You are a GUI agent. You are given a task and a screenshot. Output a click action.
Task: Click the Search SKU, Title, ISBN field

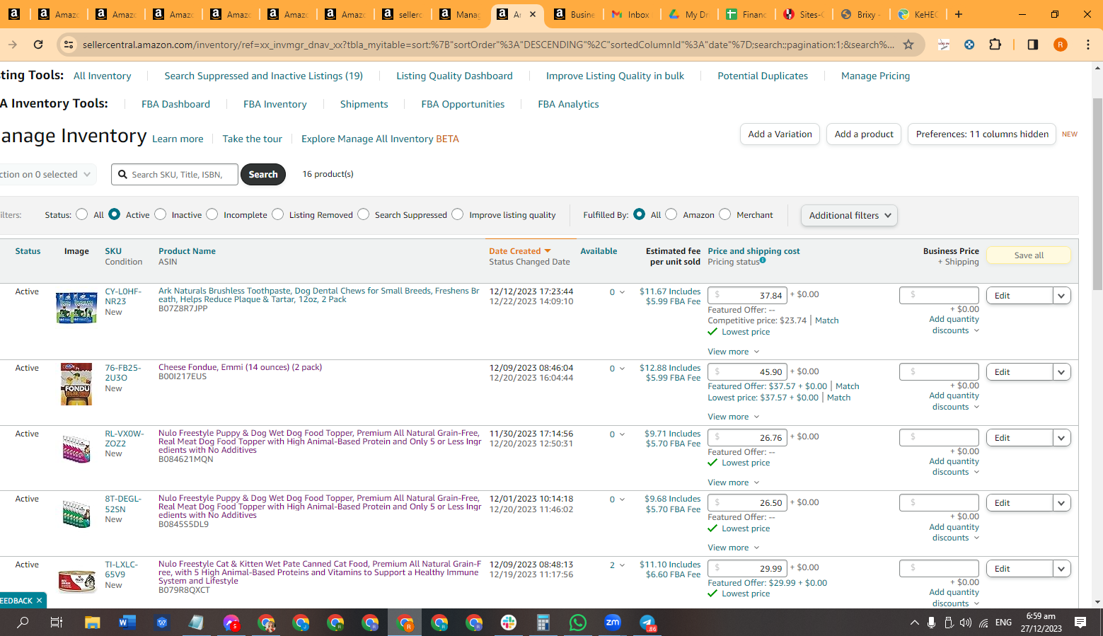click(x=175, y=174)
